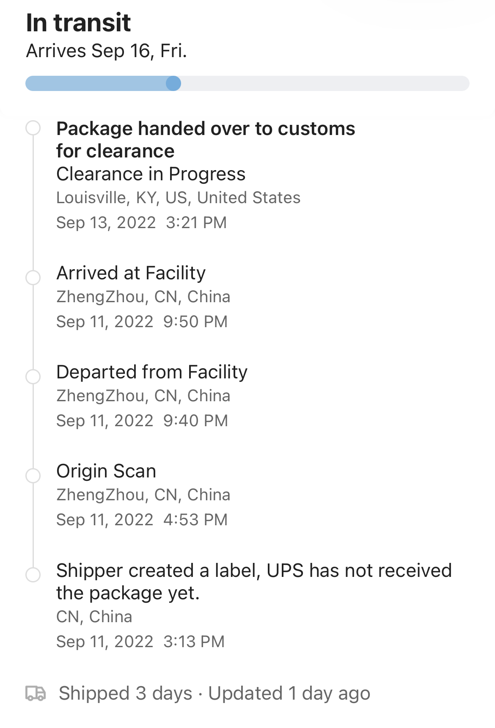Click the progress bar's blue knob
The height and width of the screenshot is (728, 495).
pos(173,83)
